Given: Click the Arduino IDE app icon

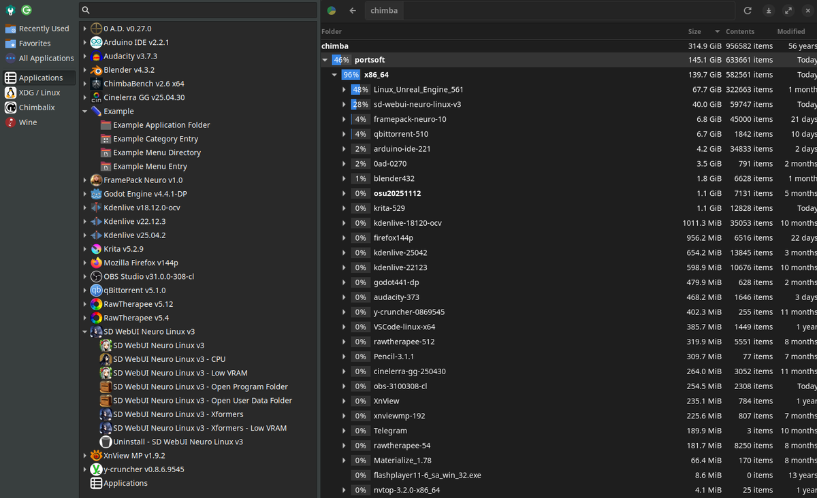Looking at the screenshot, I should [97, 42].
